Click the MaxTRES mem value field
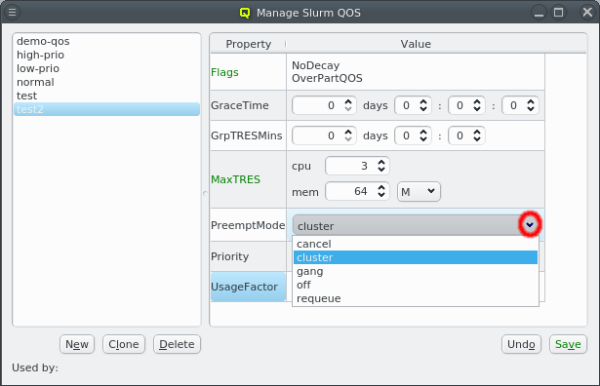 pyautogui.click(x=357, y=191)
